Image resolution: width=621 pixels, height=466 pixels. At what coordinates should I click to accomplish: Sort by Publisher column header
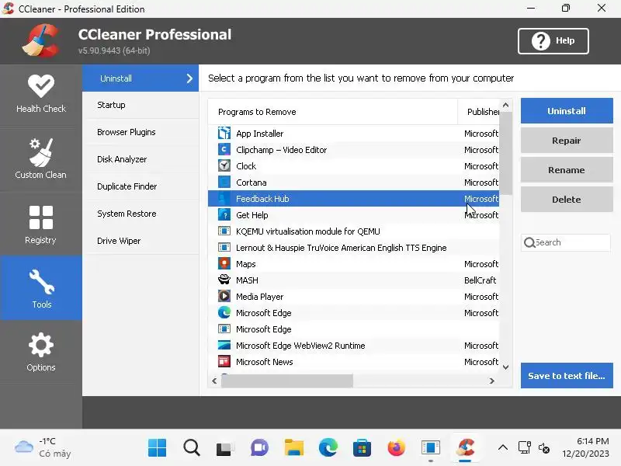pyautogui.click(x=478, y=112)
